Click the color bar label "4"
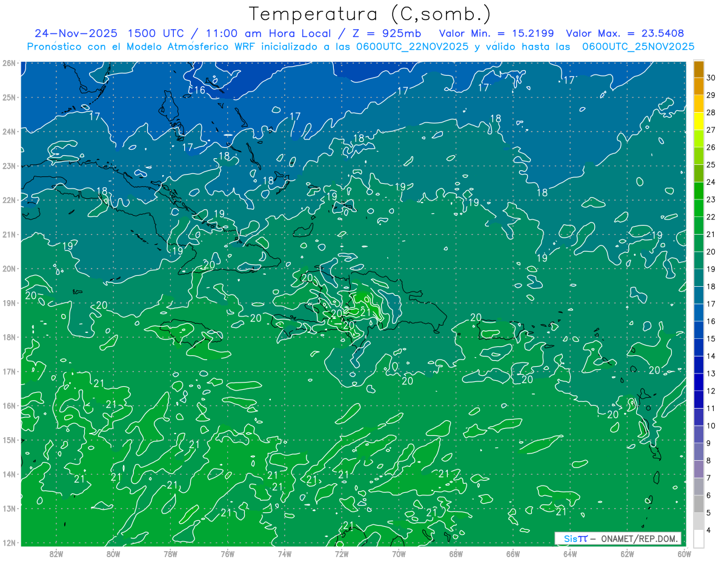The image size is (727, 562). tap(709, 530)
